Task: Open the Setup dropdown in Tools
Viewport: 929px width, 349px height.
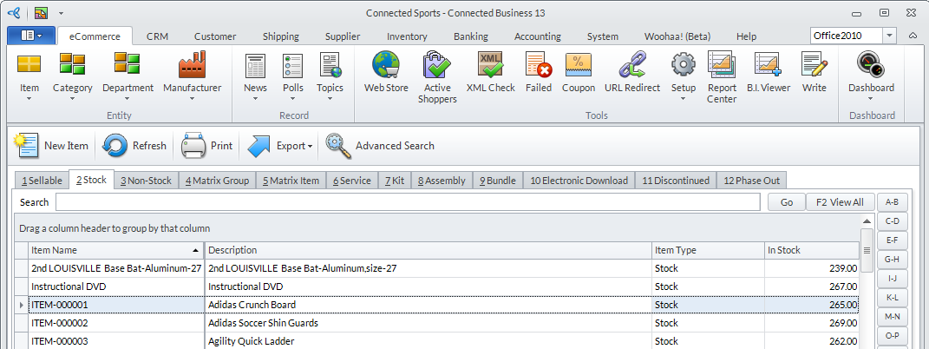Action: pyautogui.click(x=684, y=98)
